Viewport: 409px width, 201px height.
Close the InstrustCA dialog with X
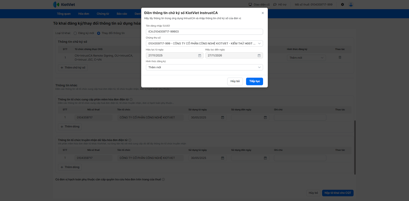tap(263, 13)
